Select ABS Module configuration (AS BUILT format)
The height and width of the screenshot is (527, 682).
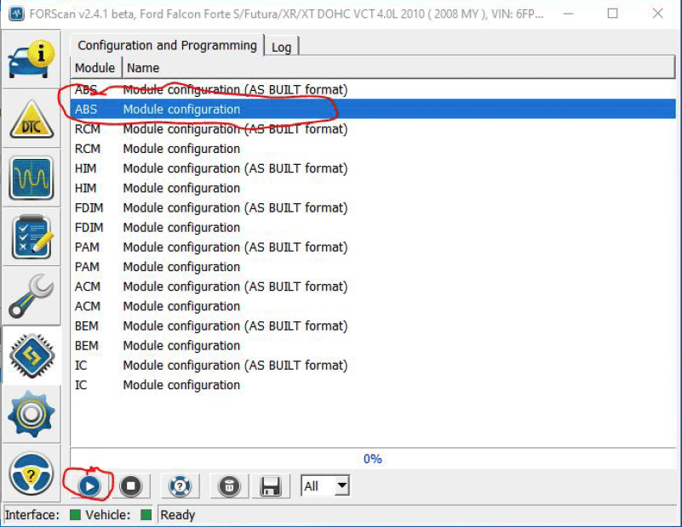coord(373,89)
